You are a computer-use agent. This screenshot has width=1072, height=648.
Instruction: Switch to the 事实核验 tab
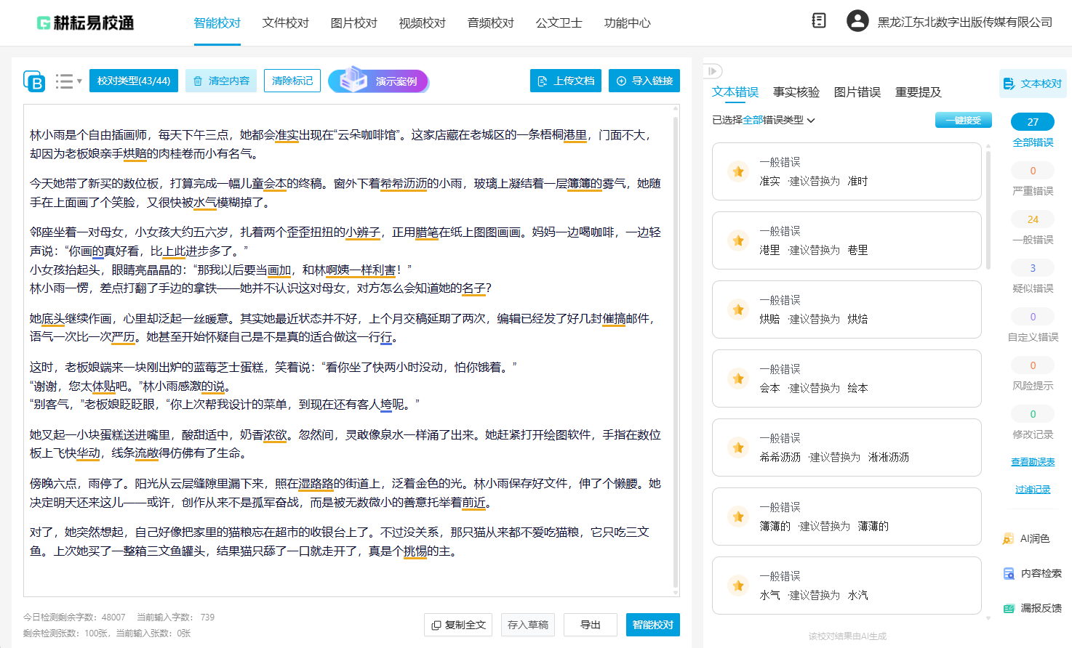796,92
